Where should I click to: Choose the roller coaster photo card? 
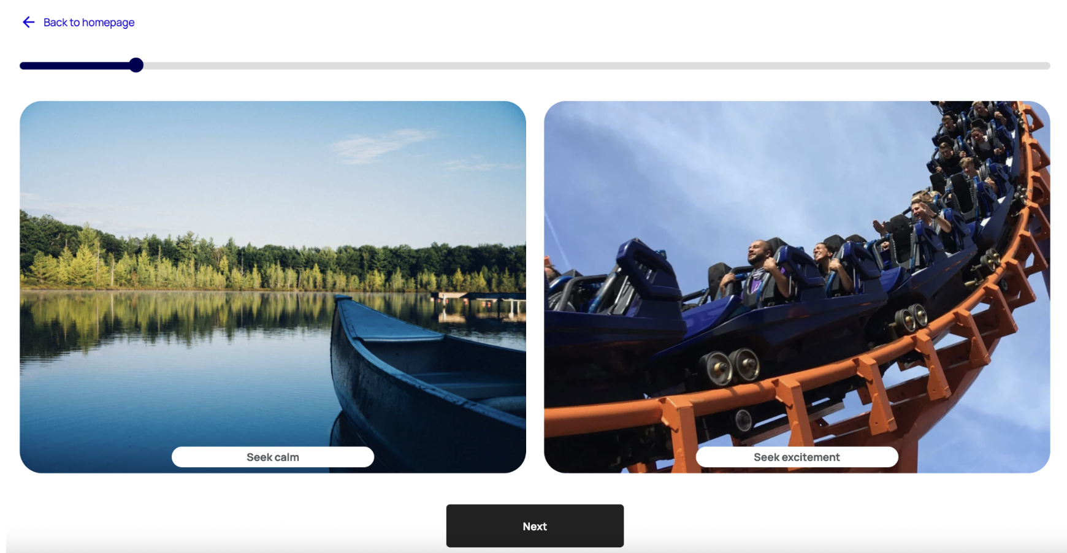tap(797, 287)
